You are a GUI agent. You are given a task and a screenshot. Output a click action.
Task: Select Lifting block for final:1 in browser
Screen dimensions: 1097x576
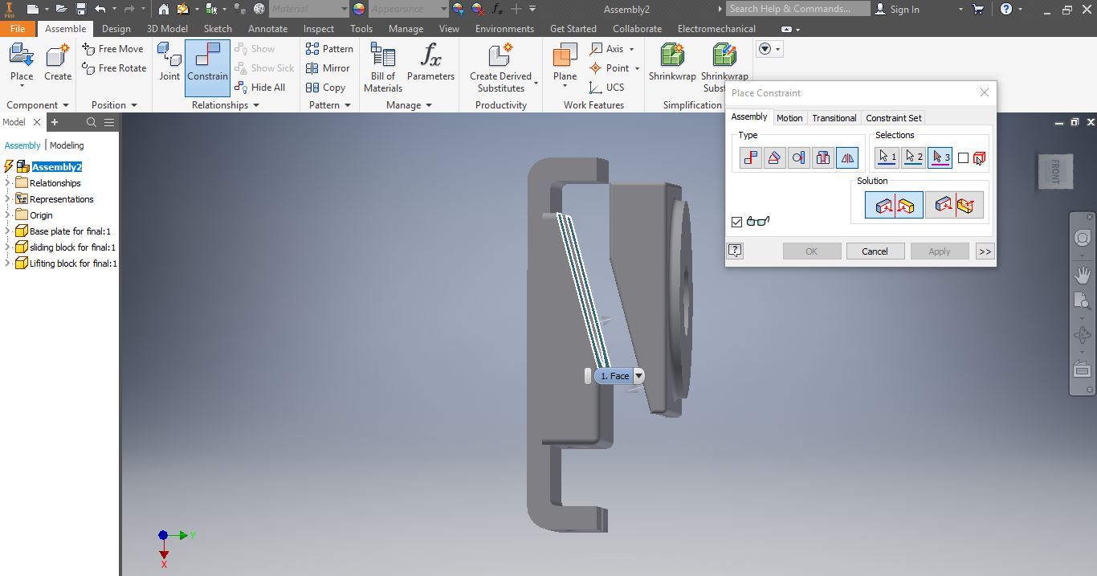coord(73,263)
